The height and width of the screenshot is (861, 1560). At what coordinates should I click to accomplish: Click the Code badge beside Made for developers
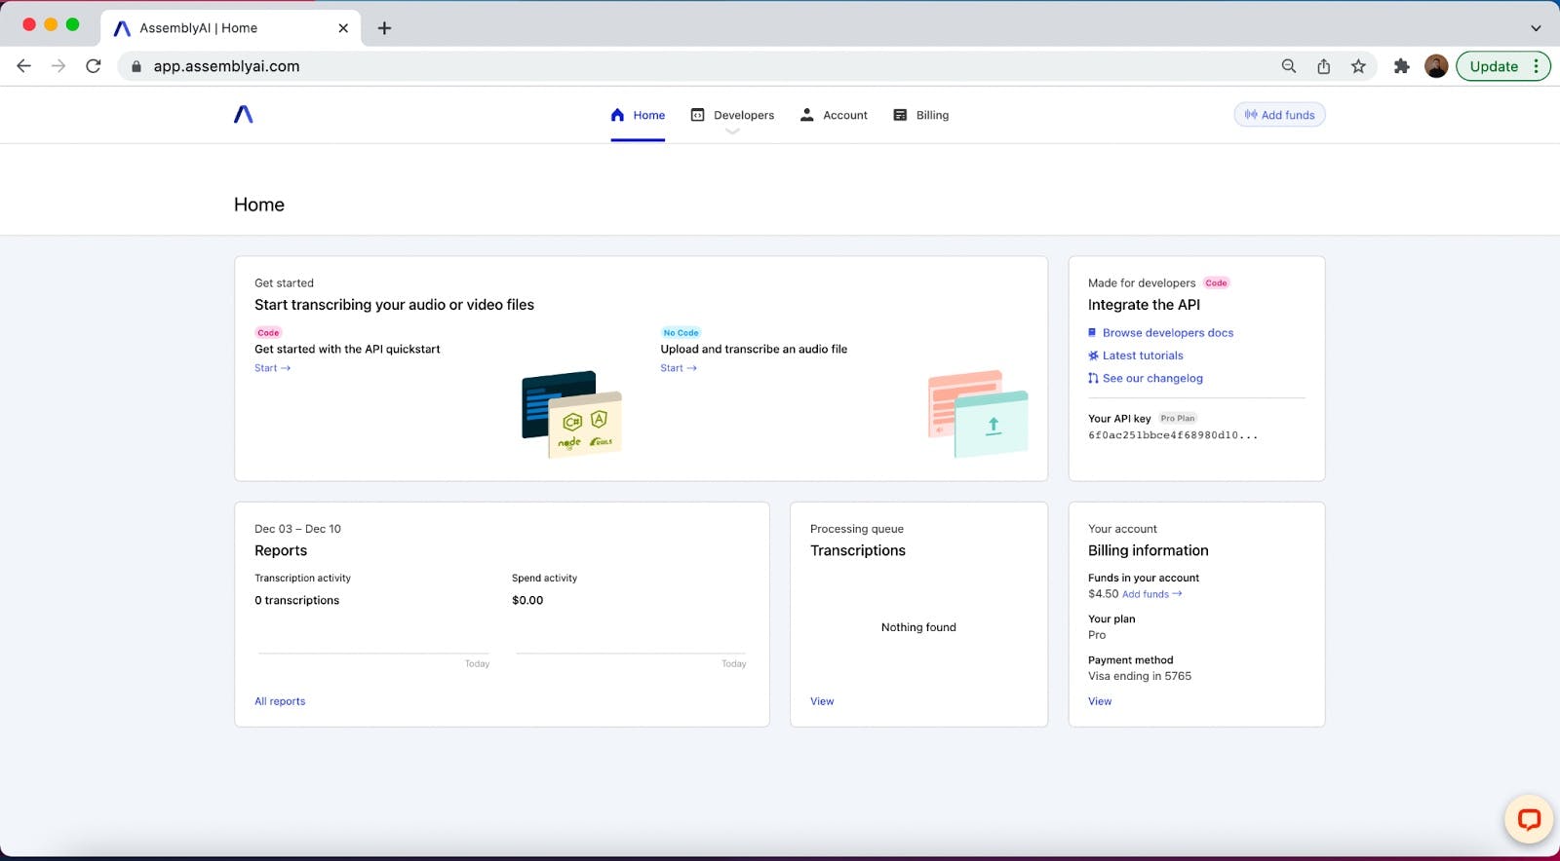(x=1216, y=283)
